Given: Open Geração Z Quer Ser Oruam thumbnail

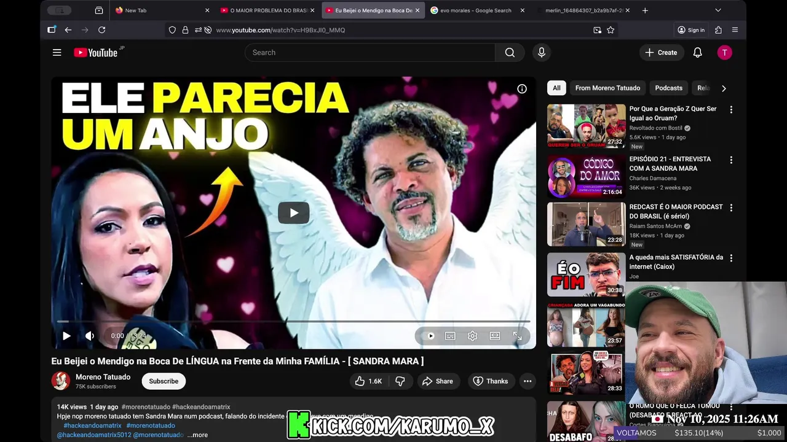Looking at the screenshot, I should 587,126.
